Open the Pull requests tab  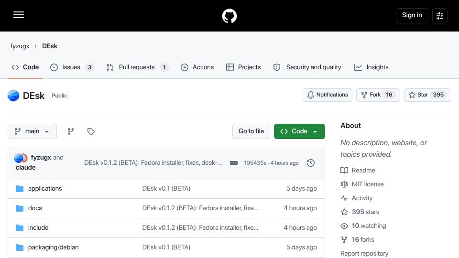click(138, 67)
